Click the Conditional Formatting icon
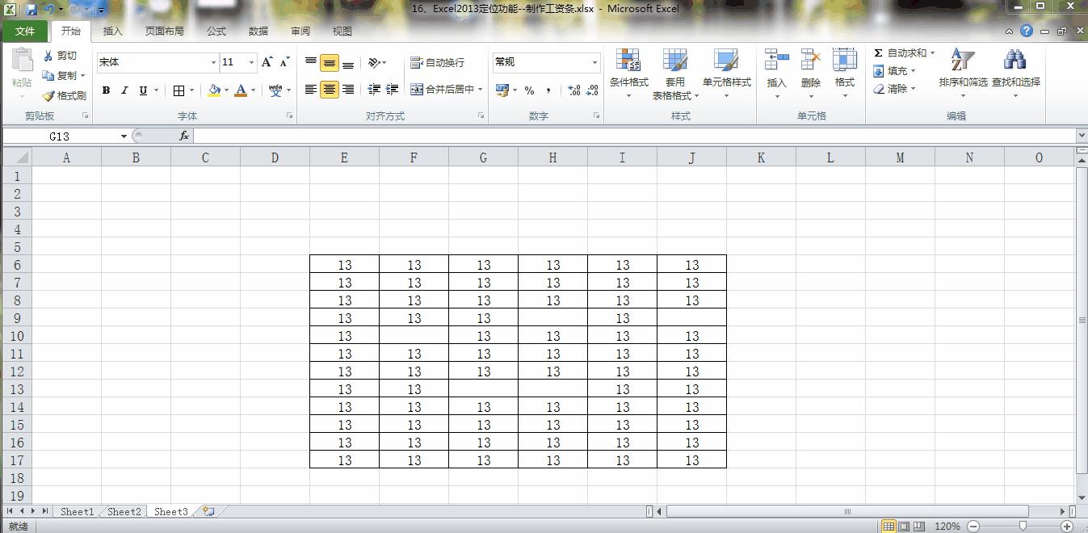The image size is (1088, 533). pos(628,61)
